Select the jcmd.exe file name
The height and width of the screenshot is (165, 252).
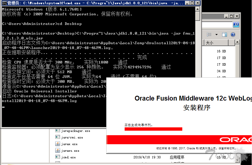pos(68,157)
